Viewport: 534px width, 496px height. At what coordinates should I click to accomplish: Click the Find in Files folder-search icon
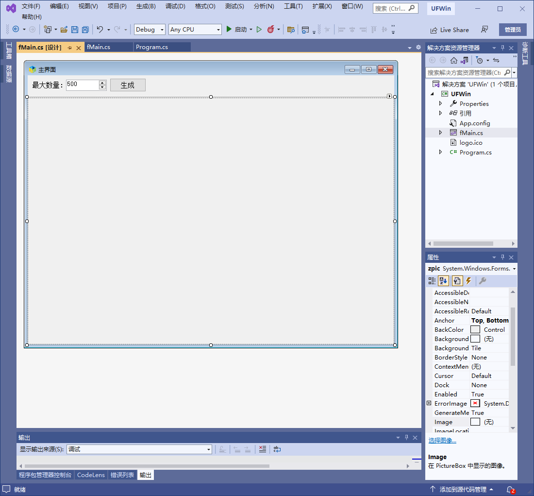pos(291,30)
